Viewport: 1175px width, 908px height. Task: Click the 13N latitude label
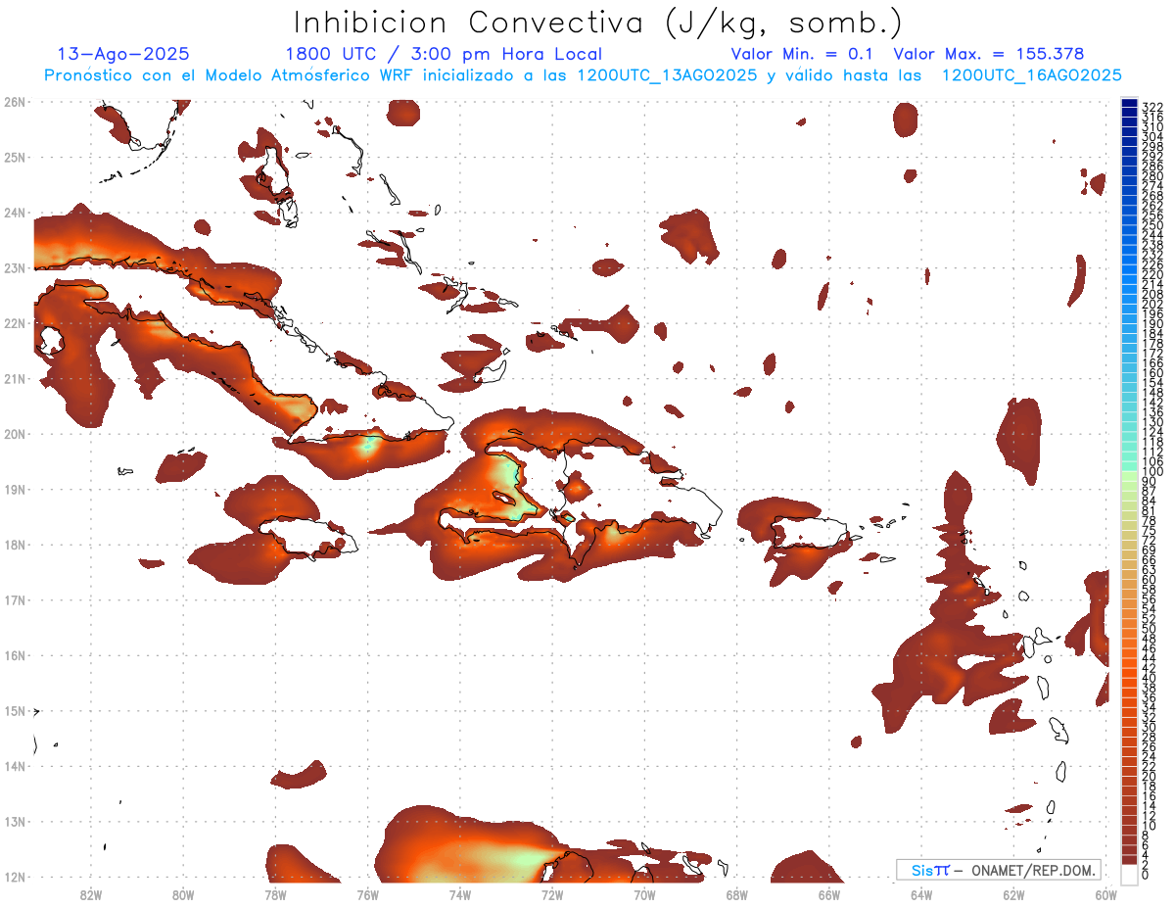pos(14,821)
